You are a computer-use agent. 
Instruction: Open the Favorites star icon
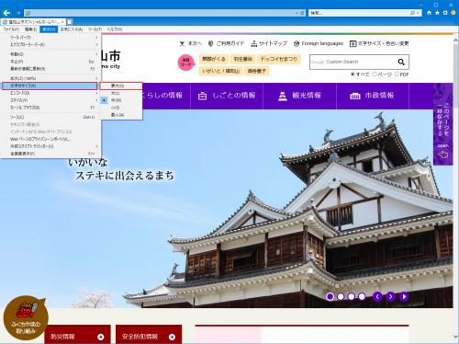[437, 13]
